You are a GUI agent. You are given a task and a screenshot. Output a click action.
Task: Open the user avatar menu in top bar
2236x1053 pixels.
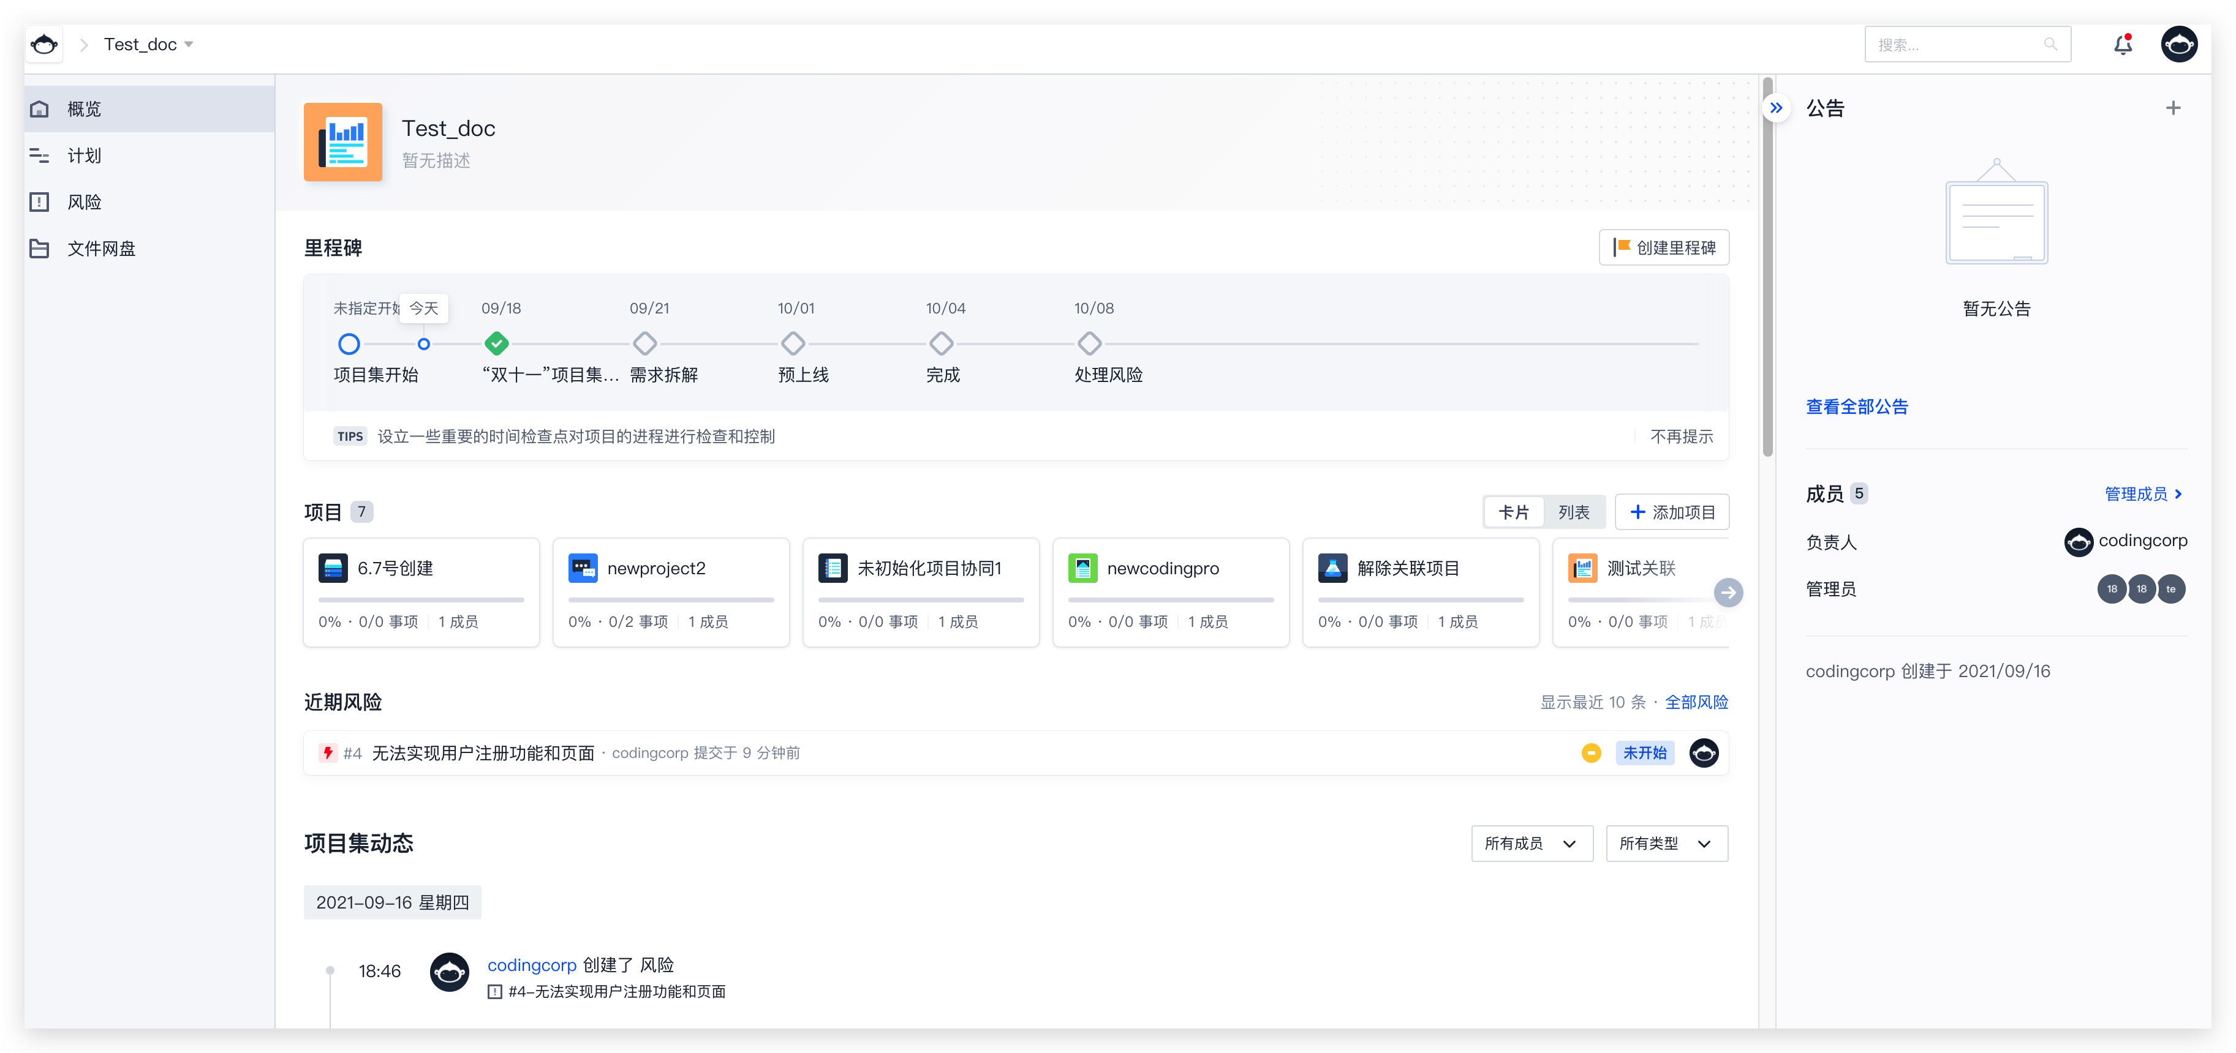pos(2178,44)
